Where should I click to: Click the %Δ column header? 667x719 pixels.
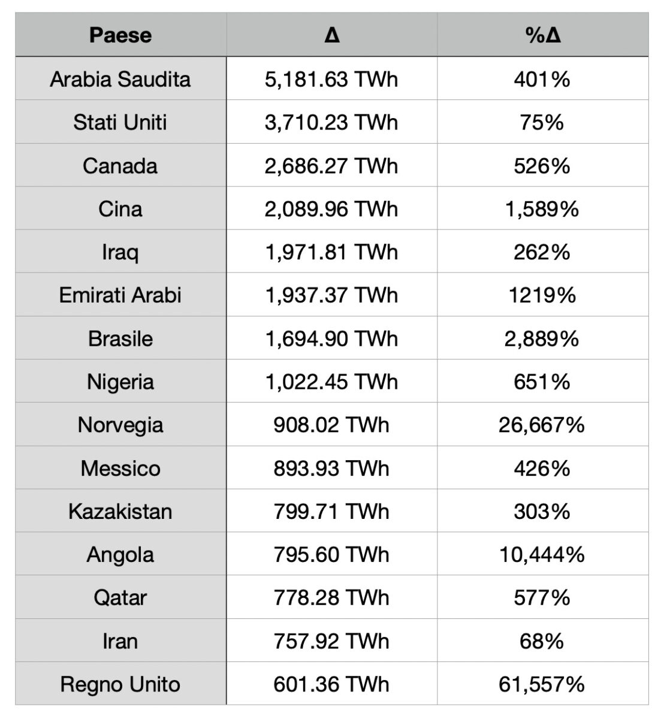click(543, 35)
